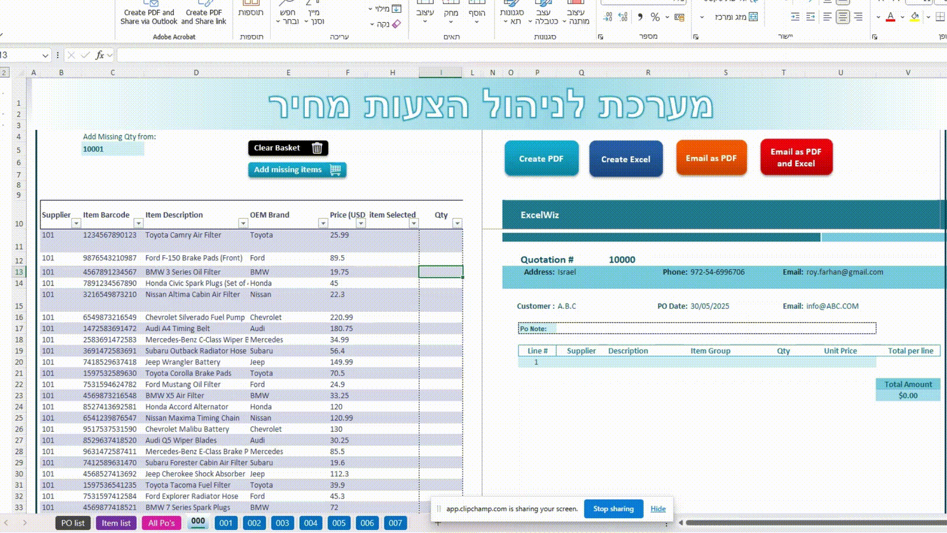
Task: Click quotation number 10000
Action: coord(622,260)
